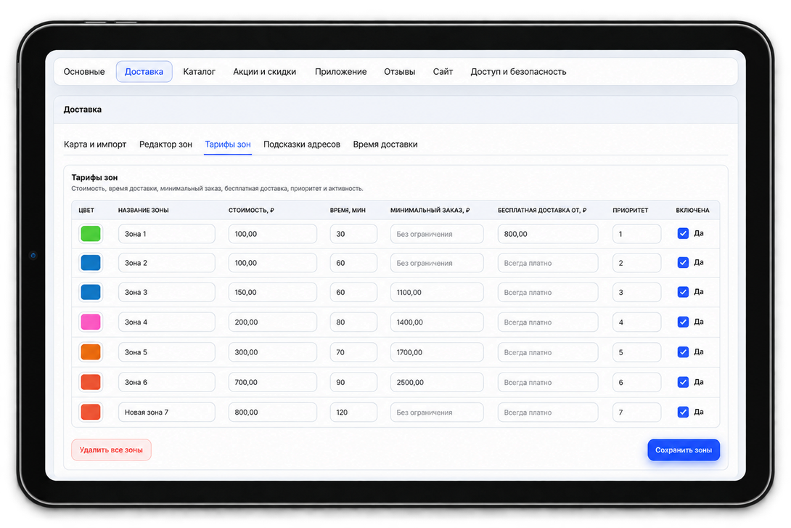This screenshot has height=528, width=791.
Task: Select the orange color swatch for Зона 5
Action: coord(91,352)
